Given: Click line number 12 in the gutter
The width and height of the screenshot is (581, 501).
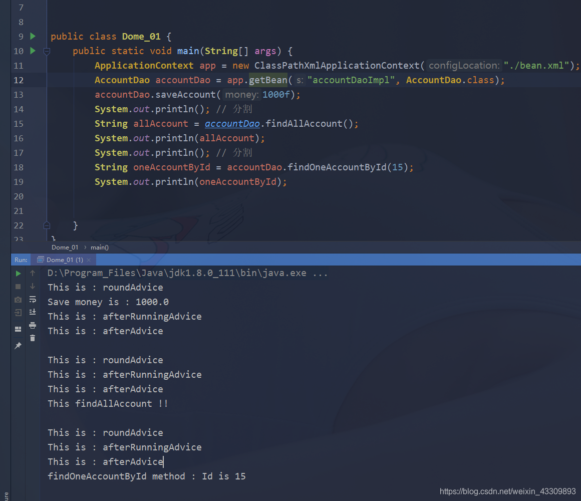Looking at the screenshot, I should tap(19, 80).
